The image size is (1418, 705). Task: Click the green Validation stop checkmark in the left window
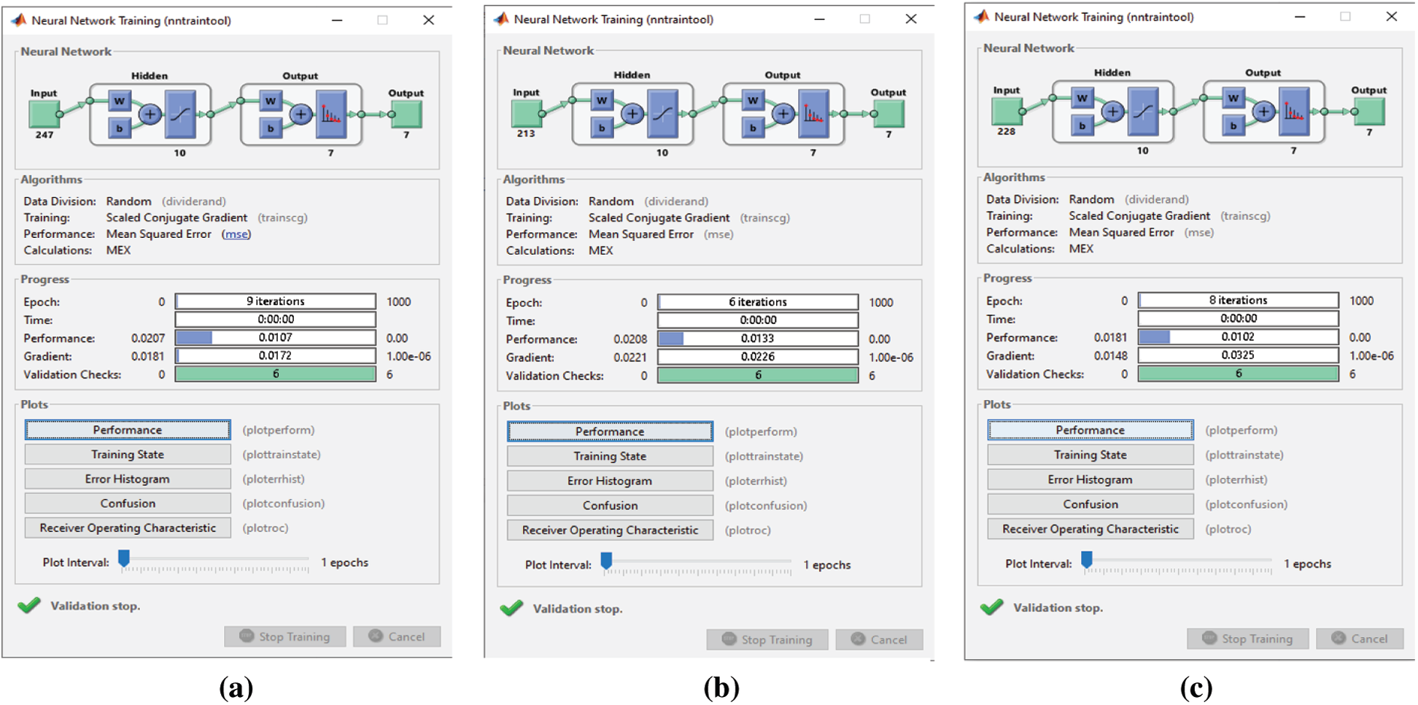point(29,606)
